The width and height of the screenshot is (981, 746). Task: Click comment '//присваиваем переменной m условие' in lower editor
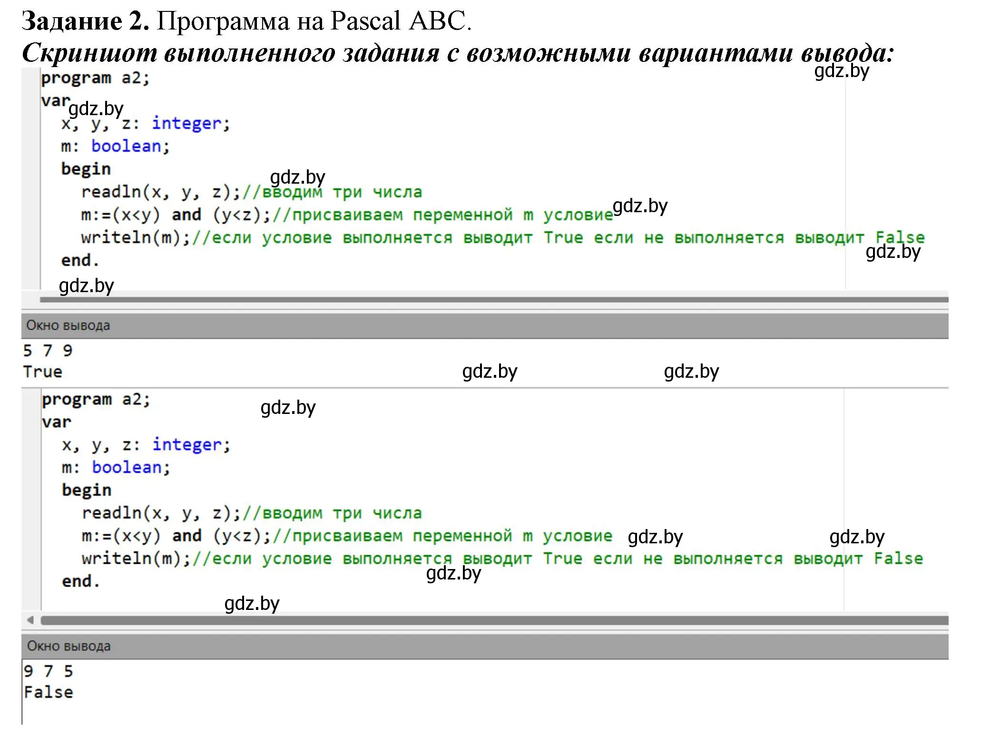(x=442, y=536)
